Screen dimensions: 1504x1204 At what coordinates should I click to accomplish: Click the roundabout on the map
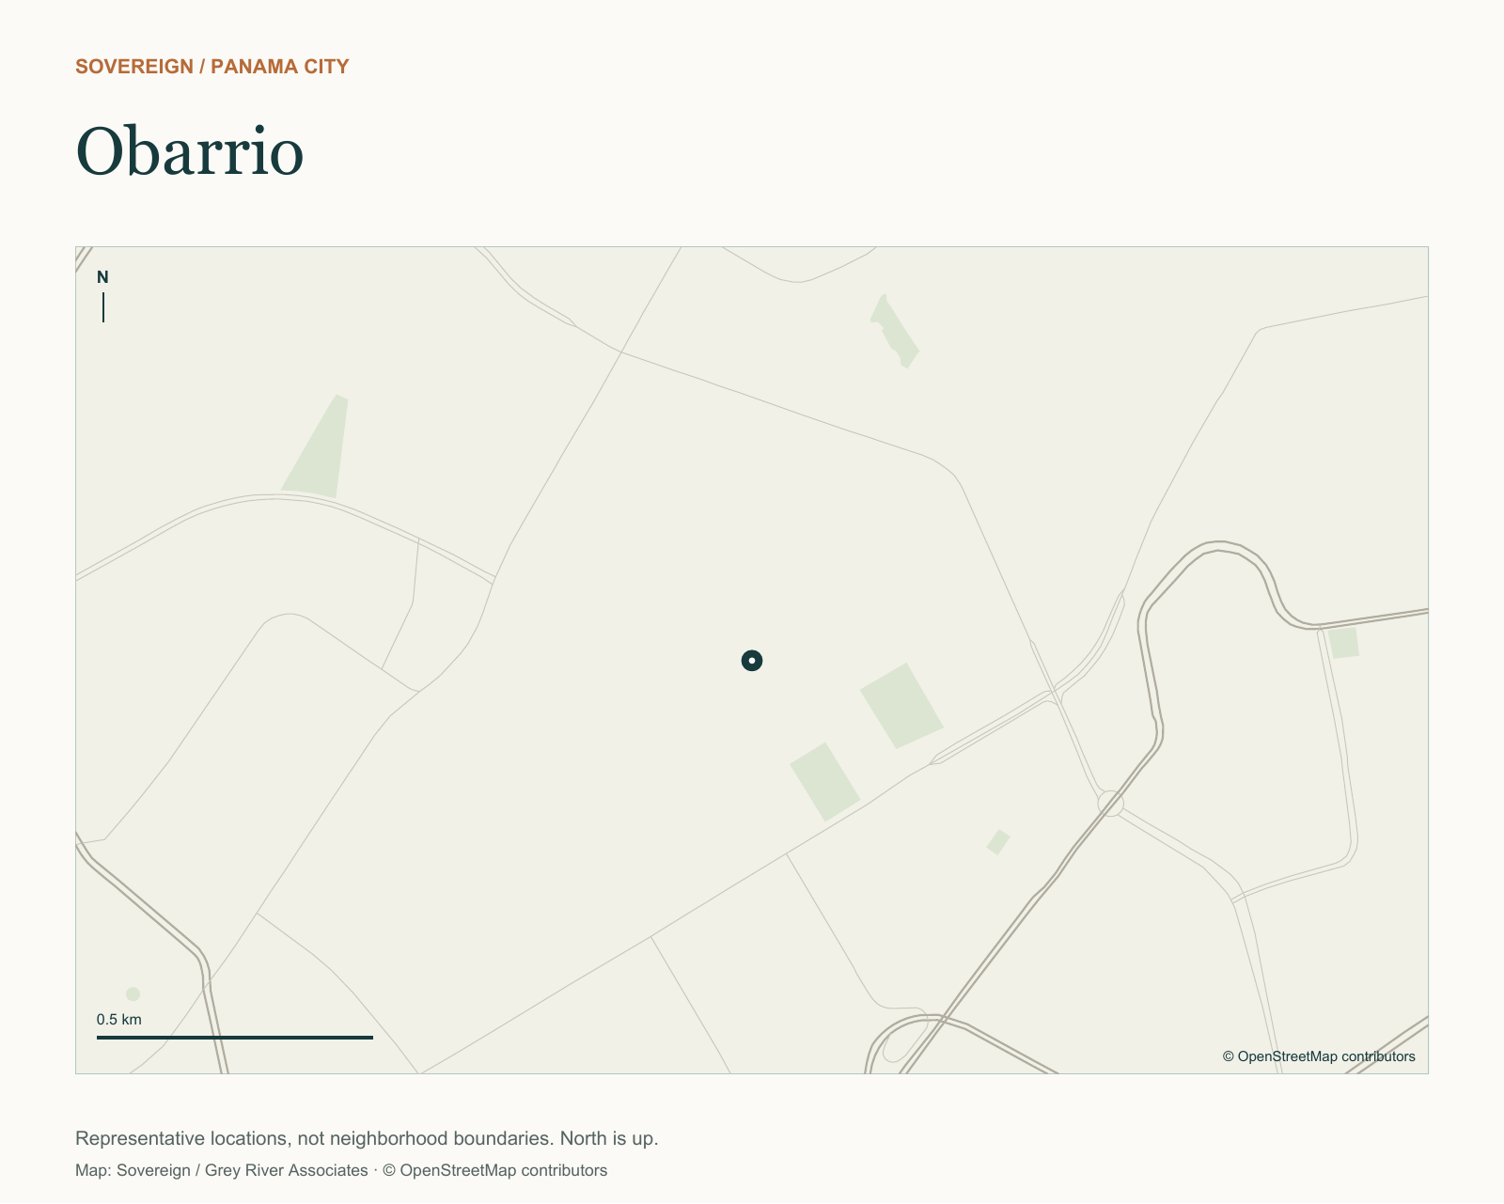point(1111,804)
